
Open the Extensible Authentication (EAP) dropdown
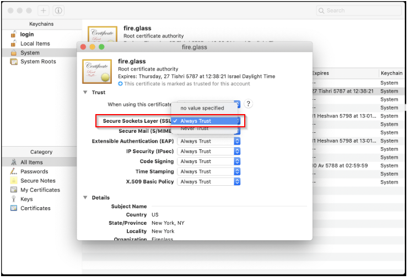pyautogui.click(x=209, y=141)
